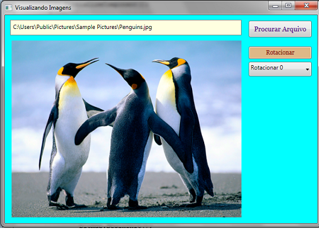Viewport: 319px width, 231px height.
Task: Click the Visualizando Imagens title text
Action: pos(43,8)
